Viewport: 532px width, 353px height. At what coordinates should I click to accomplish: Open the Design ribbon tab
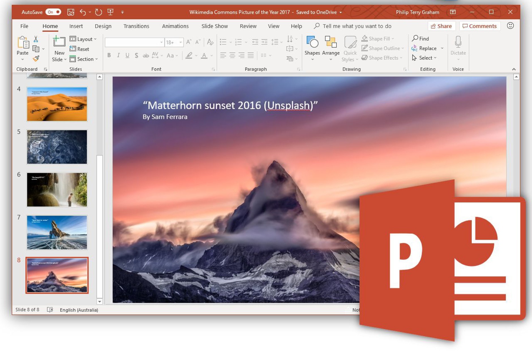[103, 26]
